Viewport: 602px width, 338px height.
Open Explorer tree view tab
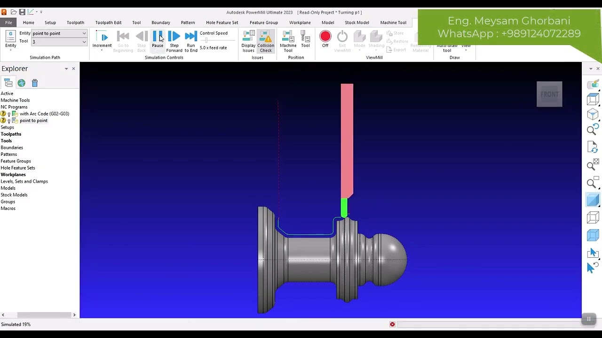point(8,83)
